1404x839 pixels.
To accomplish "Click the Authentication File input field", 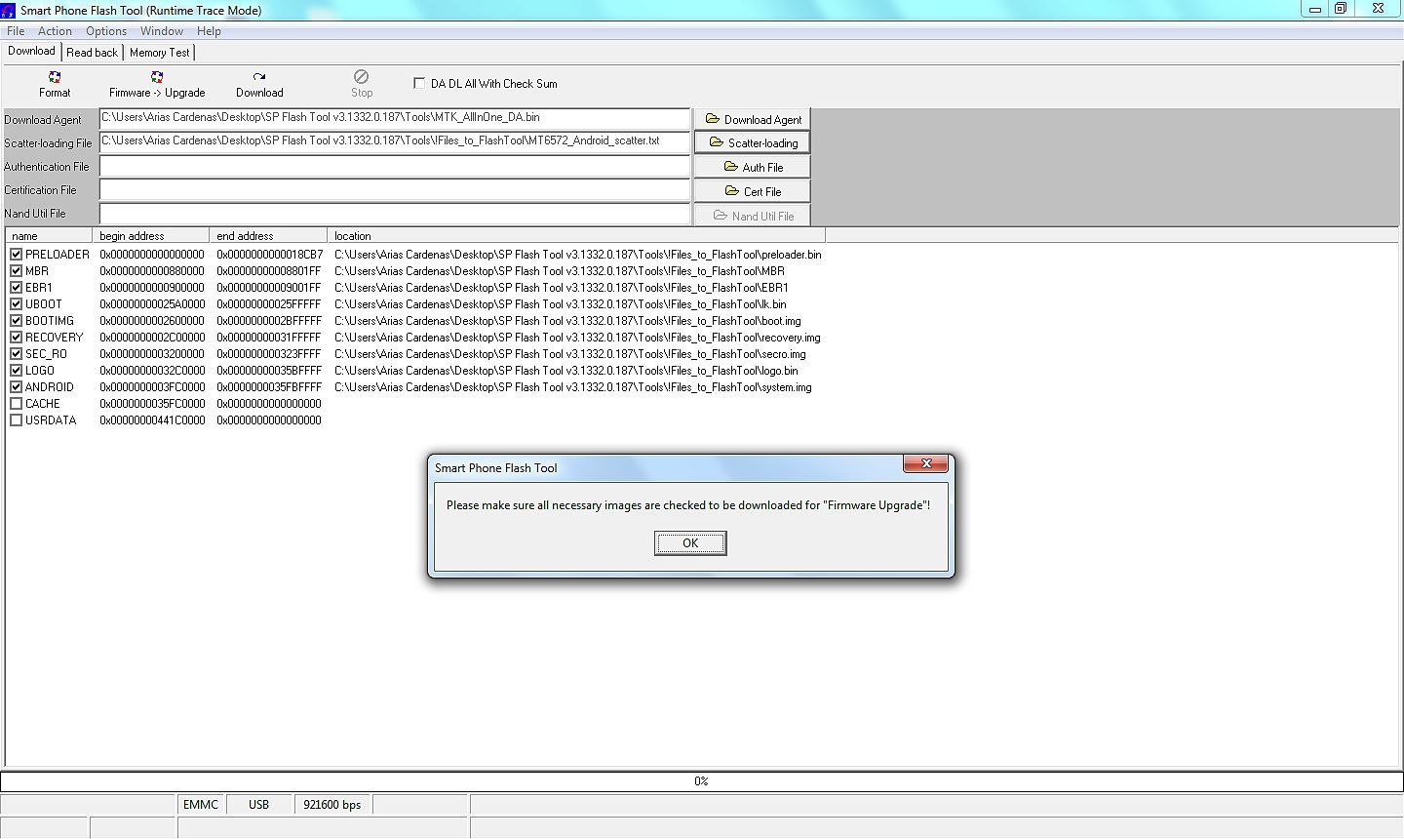I will [x=394, y=166].
